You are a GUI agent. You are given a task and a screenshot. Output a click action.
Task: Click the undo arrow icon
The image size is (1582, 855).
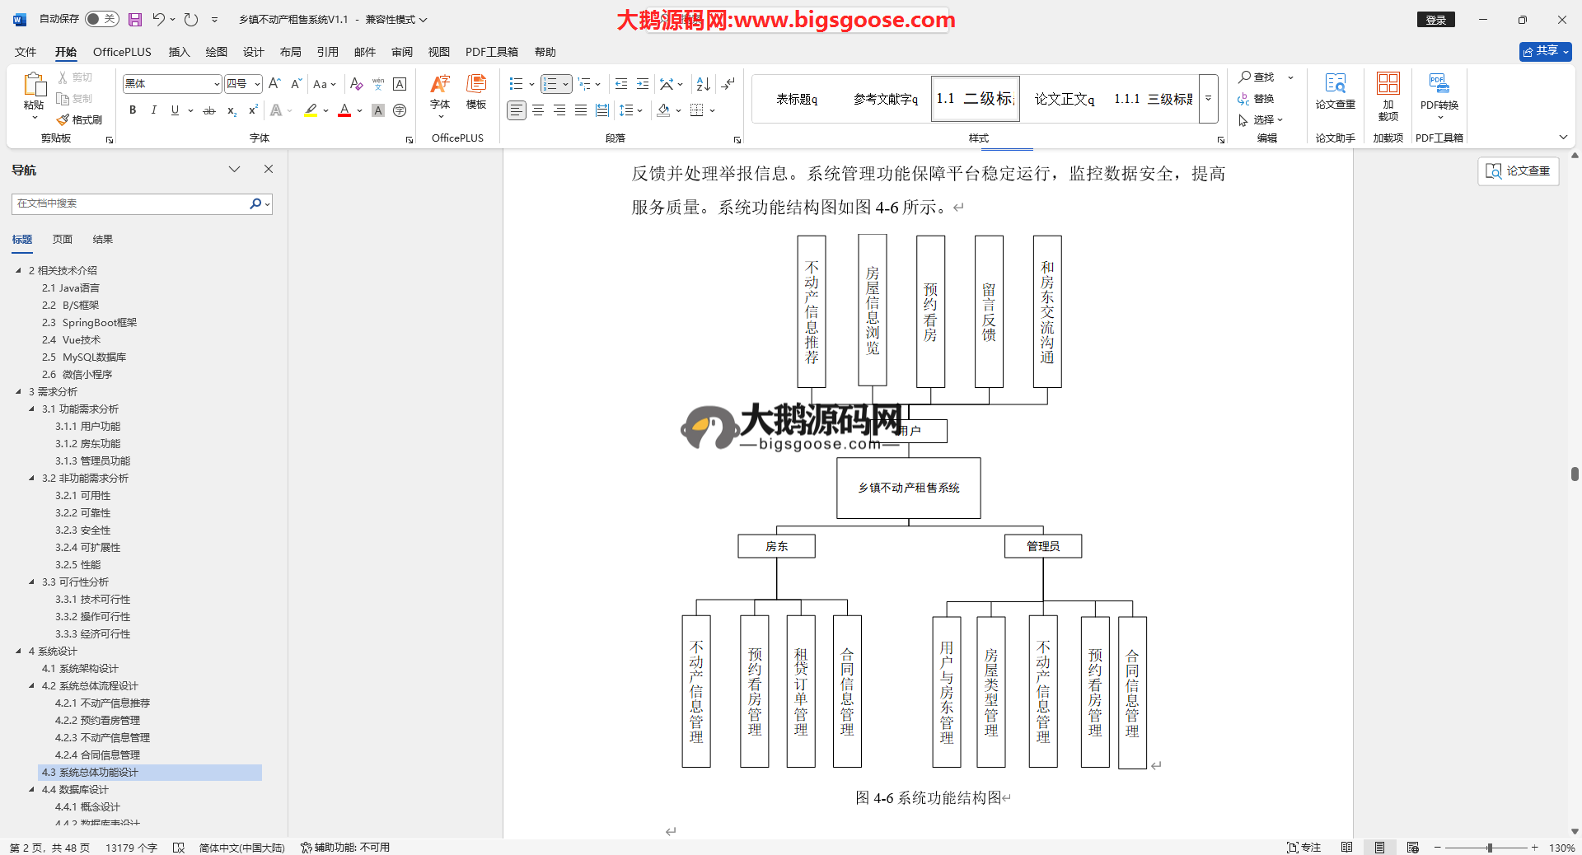[158, 19]
